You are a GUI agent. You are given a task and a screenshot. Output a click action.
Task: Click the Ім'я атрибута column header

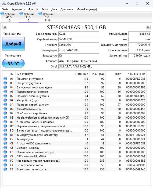44,74
